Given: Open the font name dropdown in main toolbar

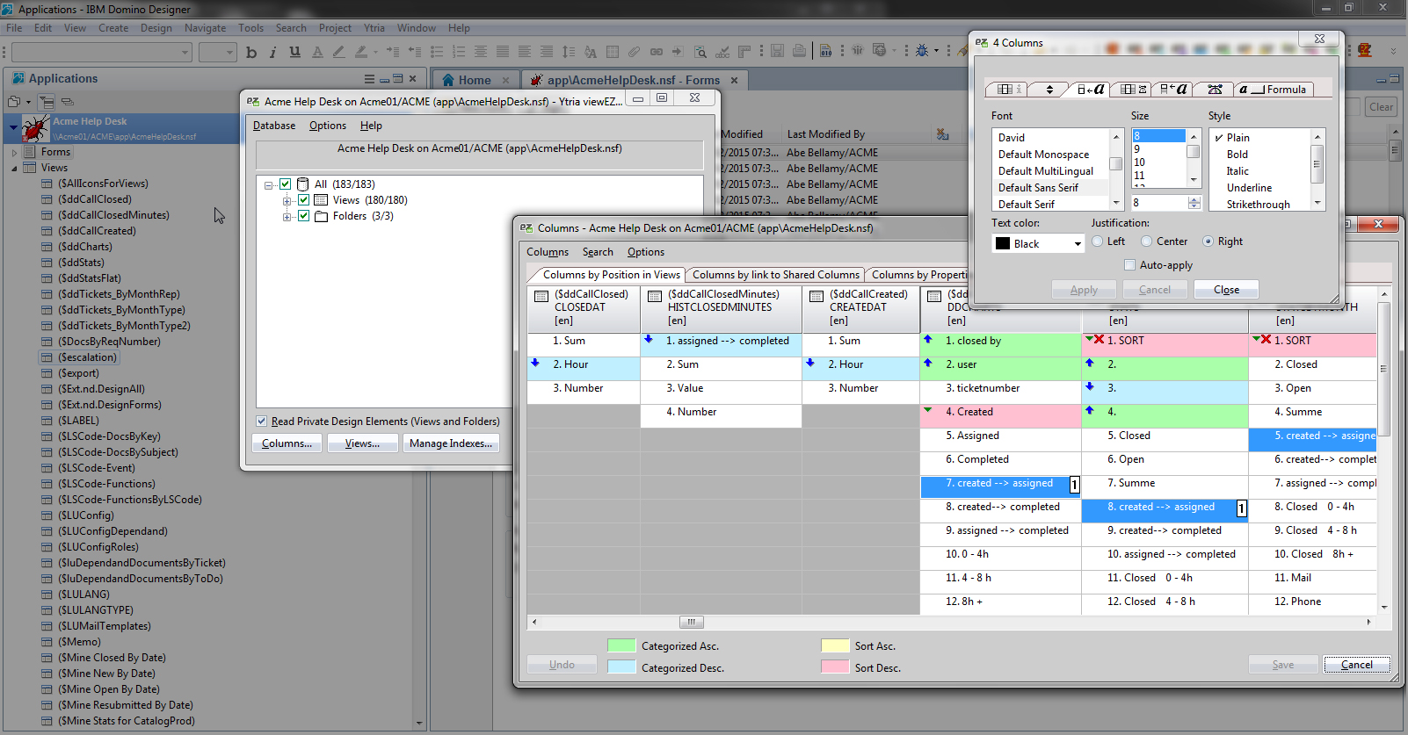Looking at the screenshot, I should (185, 53).
